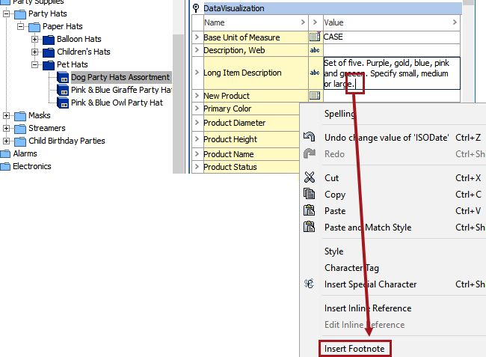Click the DataVisualization pin icon

[x=196, y=8]
